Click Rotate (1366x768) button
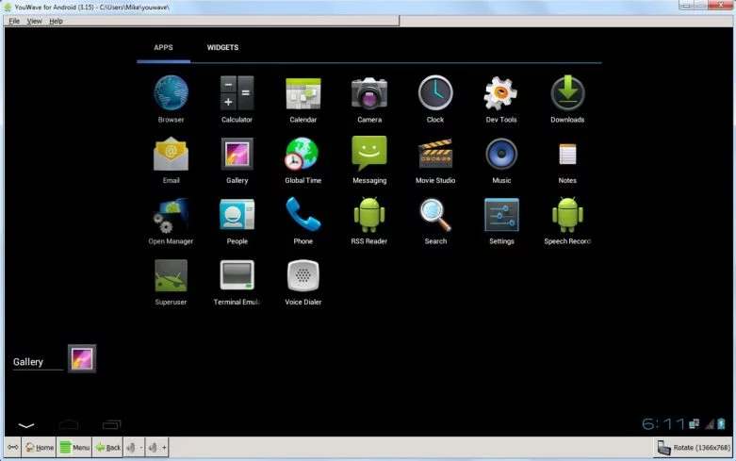 (x=694, y=448)
